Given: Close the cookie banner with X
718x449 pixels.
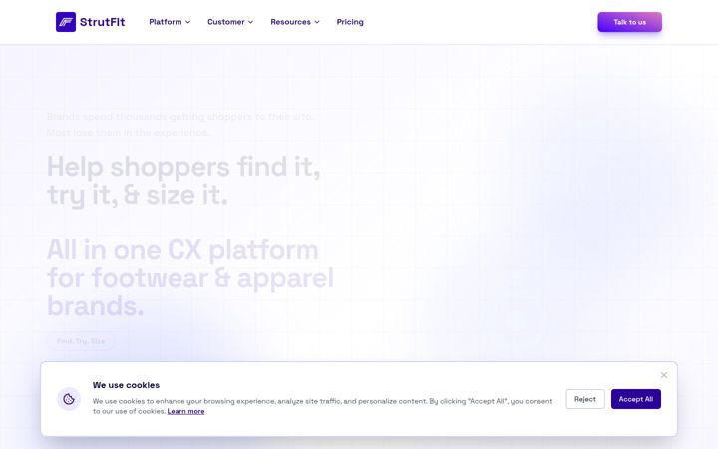Looking at the screenshot, I should [664, 375].
